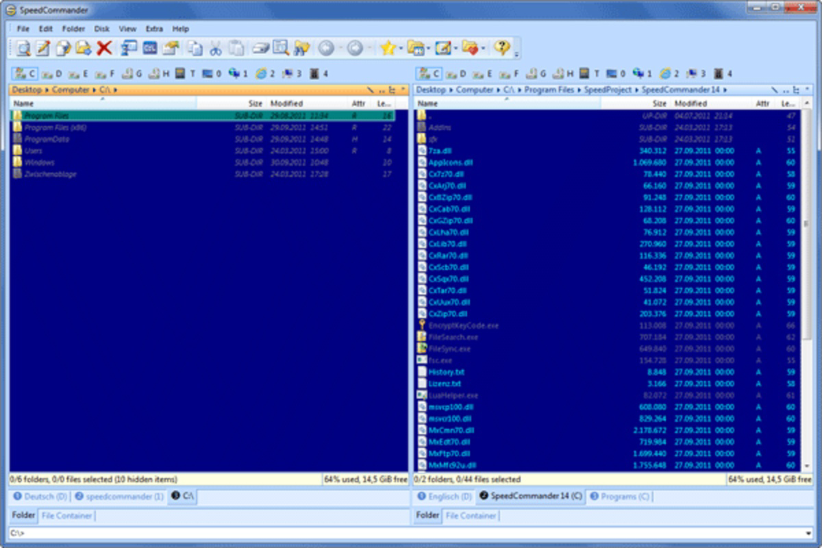
Task: Sort right panel by Name column header
Action: tap(508, 103)
